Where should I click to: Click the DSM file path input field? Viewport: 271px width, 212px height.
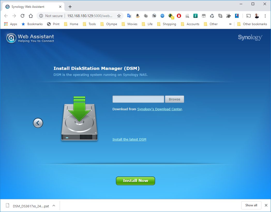point(138,99)
